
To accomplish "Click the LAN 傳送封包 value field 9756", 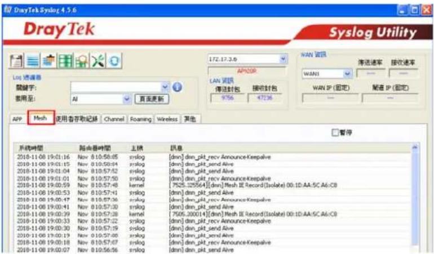I will point(228,98).
